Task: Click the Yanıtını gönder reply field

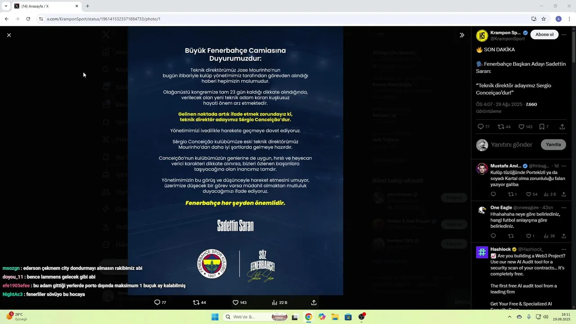Action: [x=512, y=144]
